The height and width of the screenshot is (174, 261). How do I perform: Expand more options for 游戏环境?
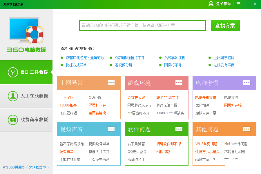179,83
